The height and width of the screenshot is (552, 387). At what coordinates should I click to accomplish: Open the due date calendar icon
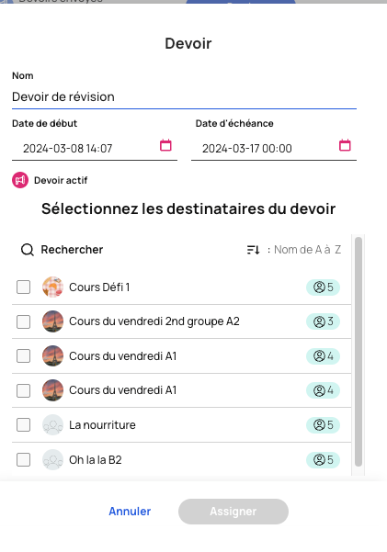345,145
